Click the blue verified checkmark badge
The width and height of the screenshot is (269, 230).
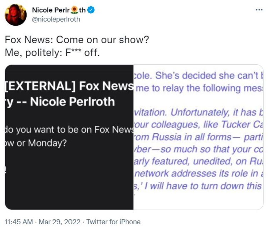coord(91,10)
